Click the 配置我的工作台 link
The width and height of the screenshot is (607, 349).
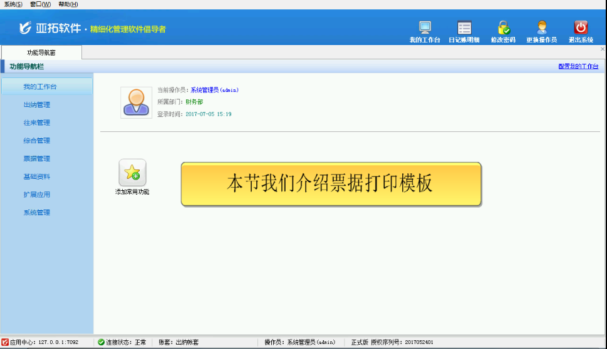tap(578, 66)
